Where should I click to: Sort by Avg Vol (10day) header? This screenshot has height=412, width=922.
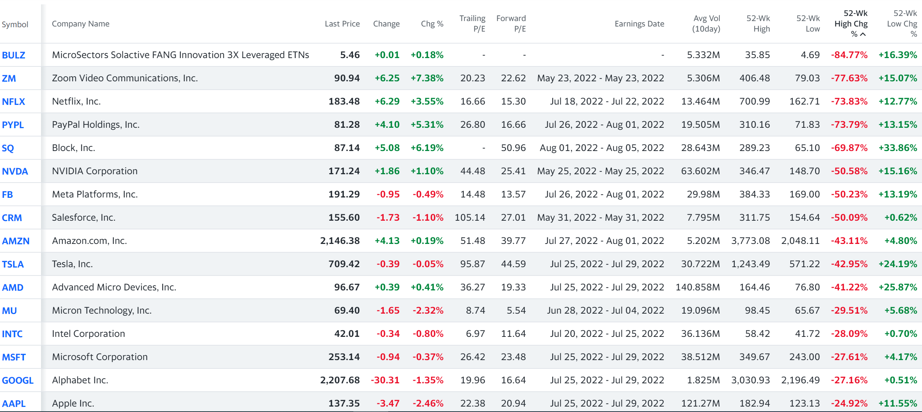pos(706,24)
